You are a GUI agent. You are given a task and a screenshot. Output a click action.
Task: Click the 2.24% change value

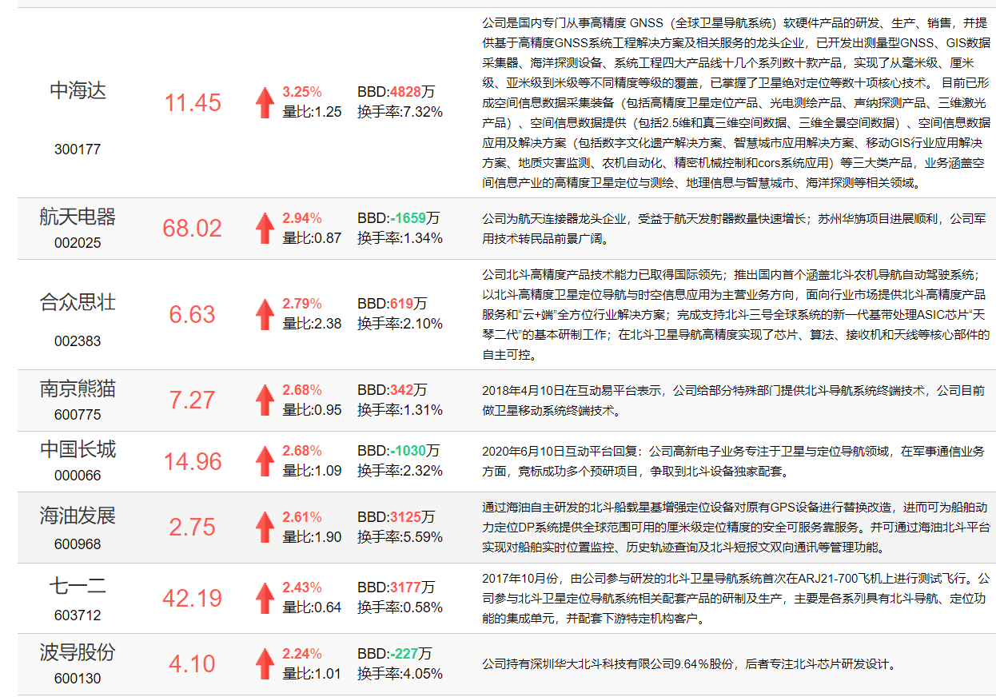point(302,653)
